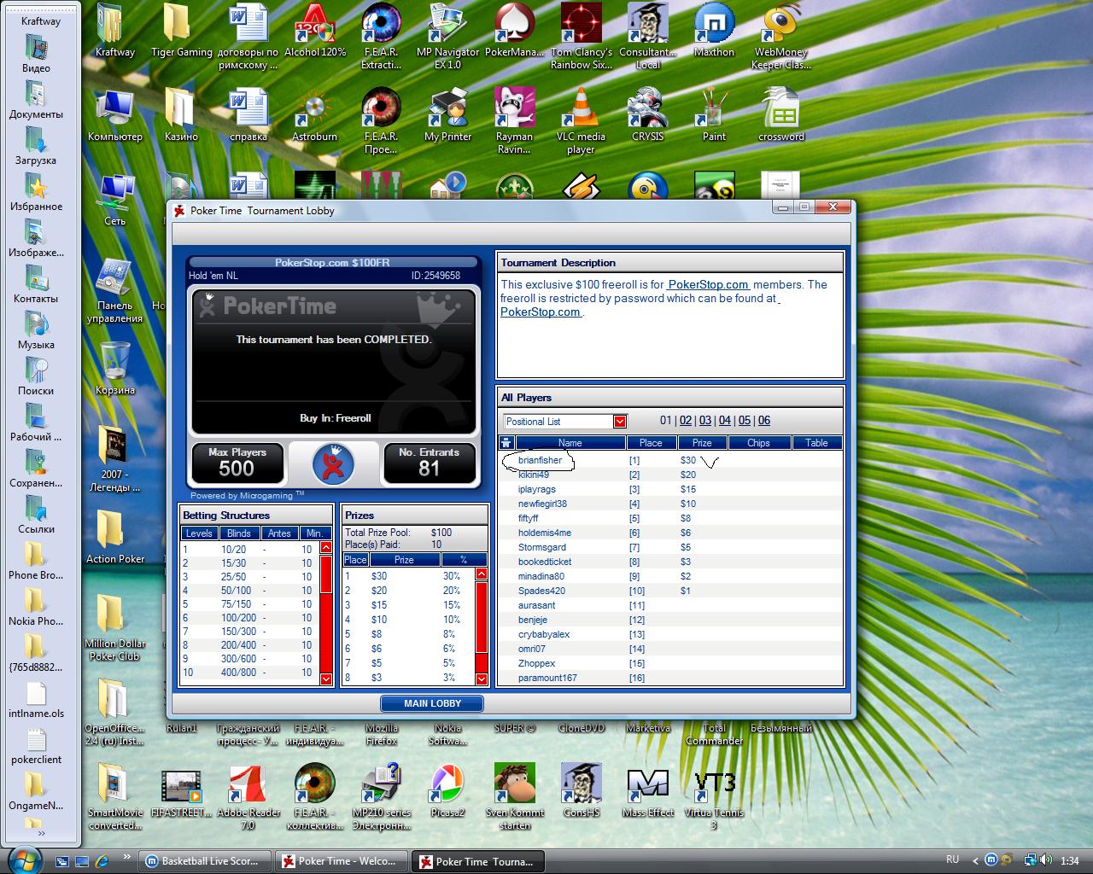Open the Корзина recycle bin

[115, 364]
